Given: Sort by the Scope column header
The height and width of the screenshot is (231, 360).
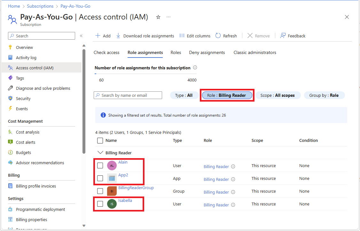Looking at the screenshot, I should point(257,140).
